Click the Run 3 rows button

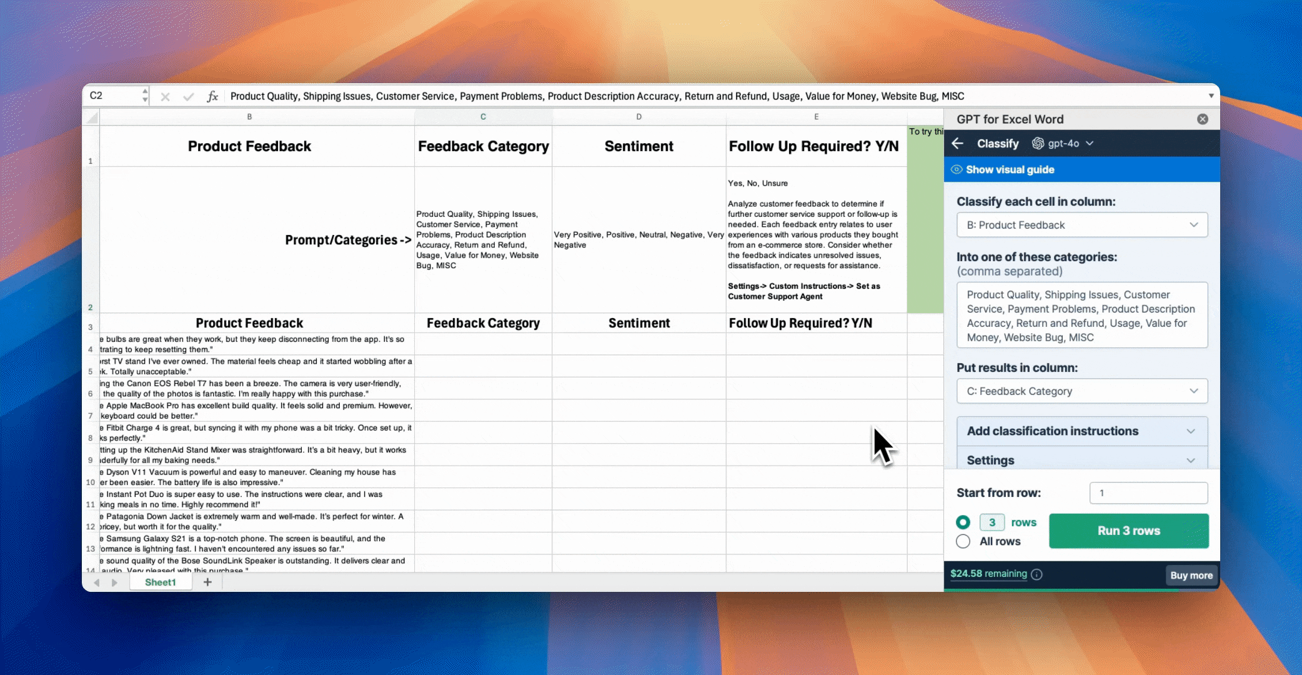point(1129,531)
